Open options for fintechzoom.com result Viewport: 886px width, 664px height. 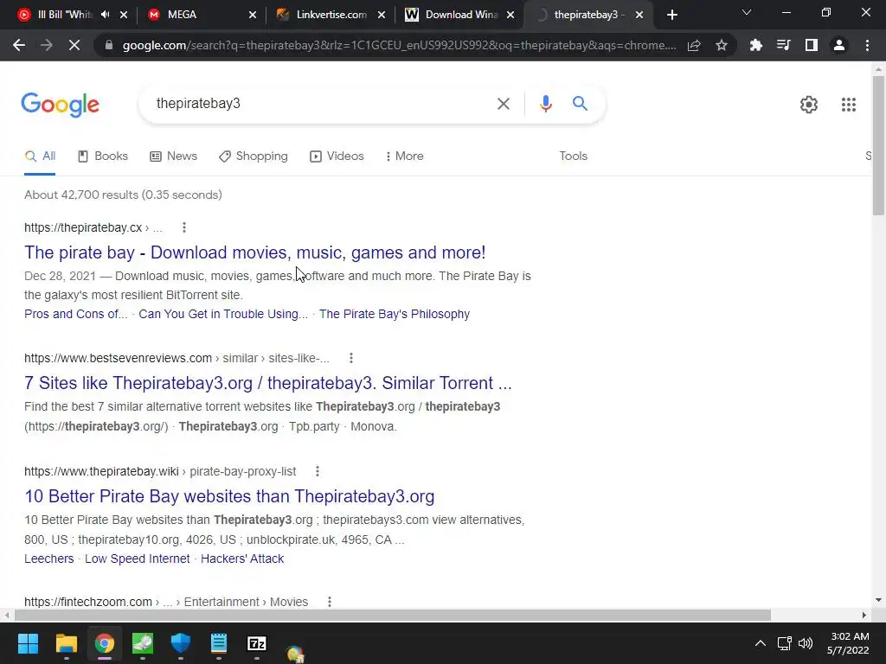pos(329,602)
